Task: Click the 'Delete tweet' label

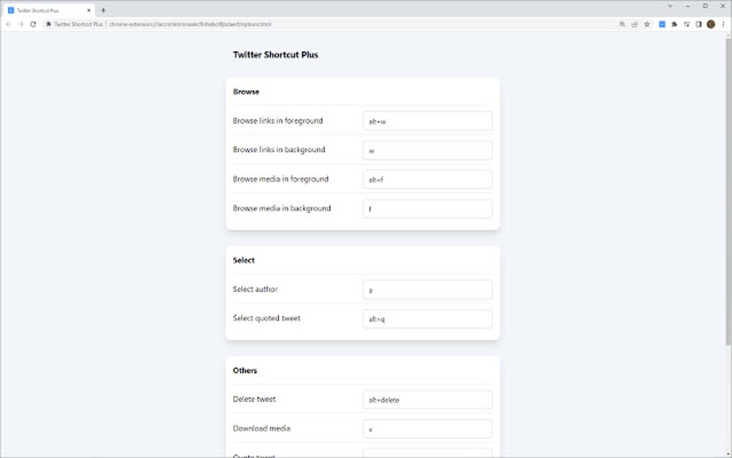Action: tap(254, 399)
